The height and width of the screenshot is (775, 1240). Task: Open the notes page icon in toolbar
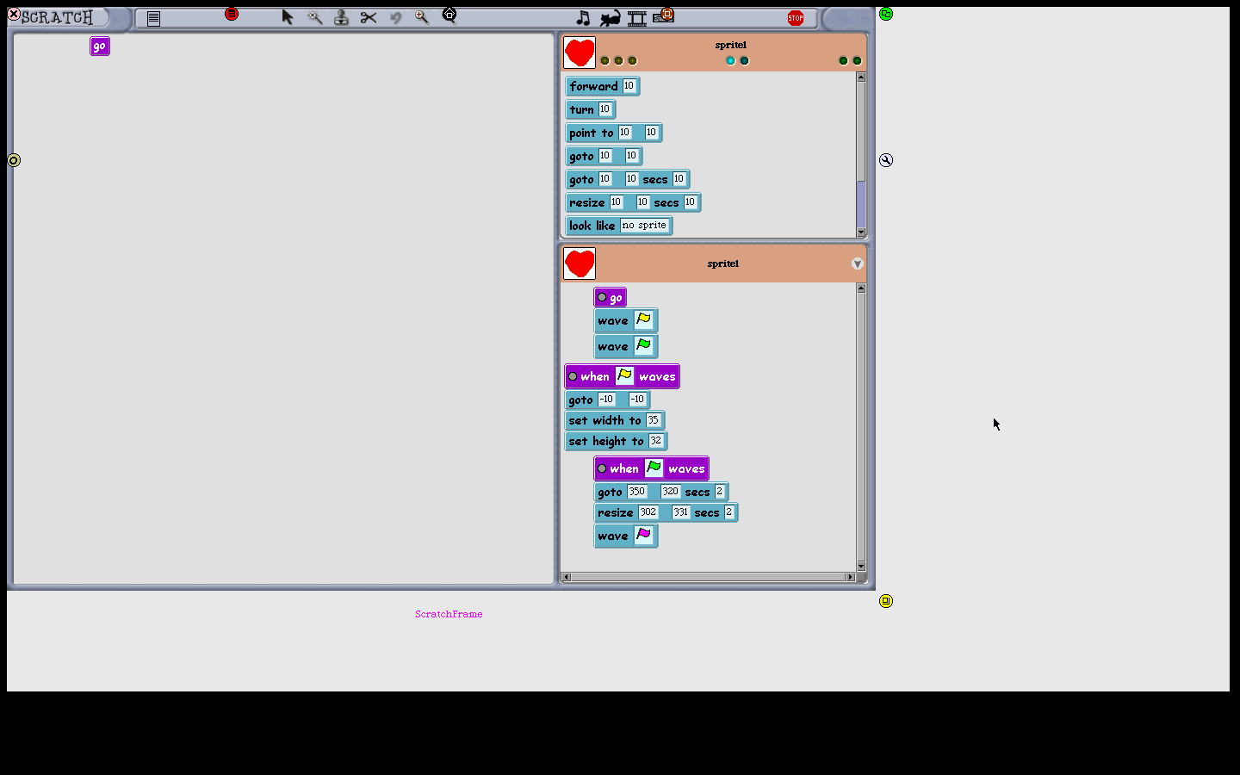point(153,18)
